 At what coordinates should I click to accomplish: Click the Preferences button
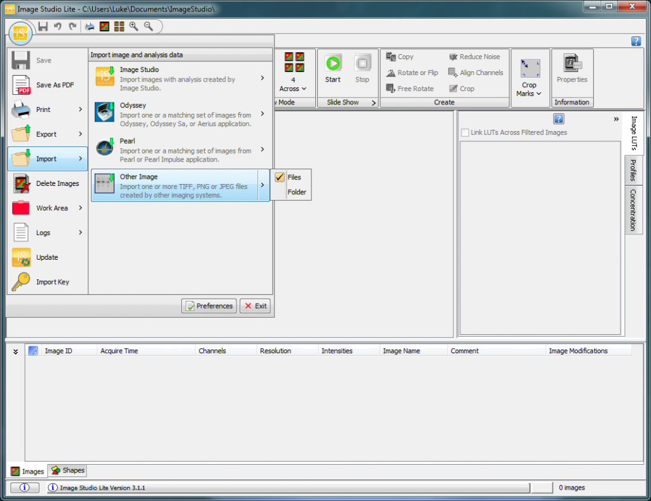(x=209, y=306)
